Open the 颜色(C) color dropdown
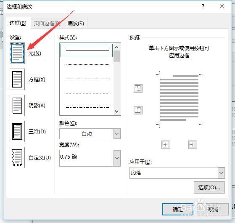The image size is (235, 223). (x=117, y=134)
